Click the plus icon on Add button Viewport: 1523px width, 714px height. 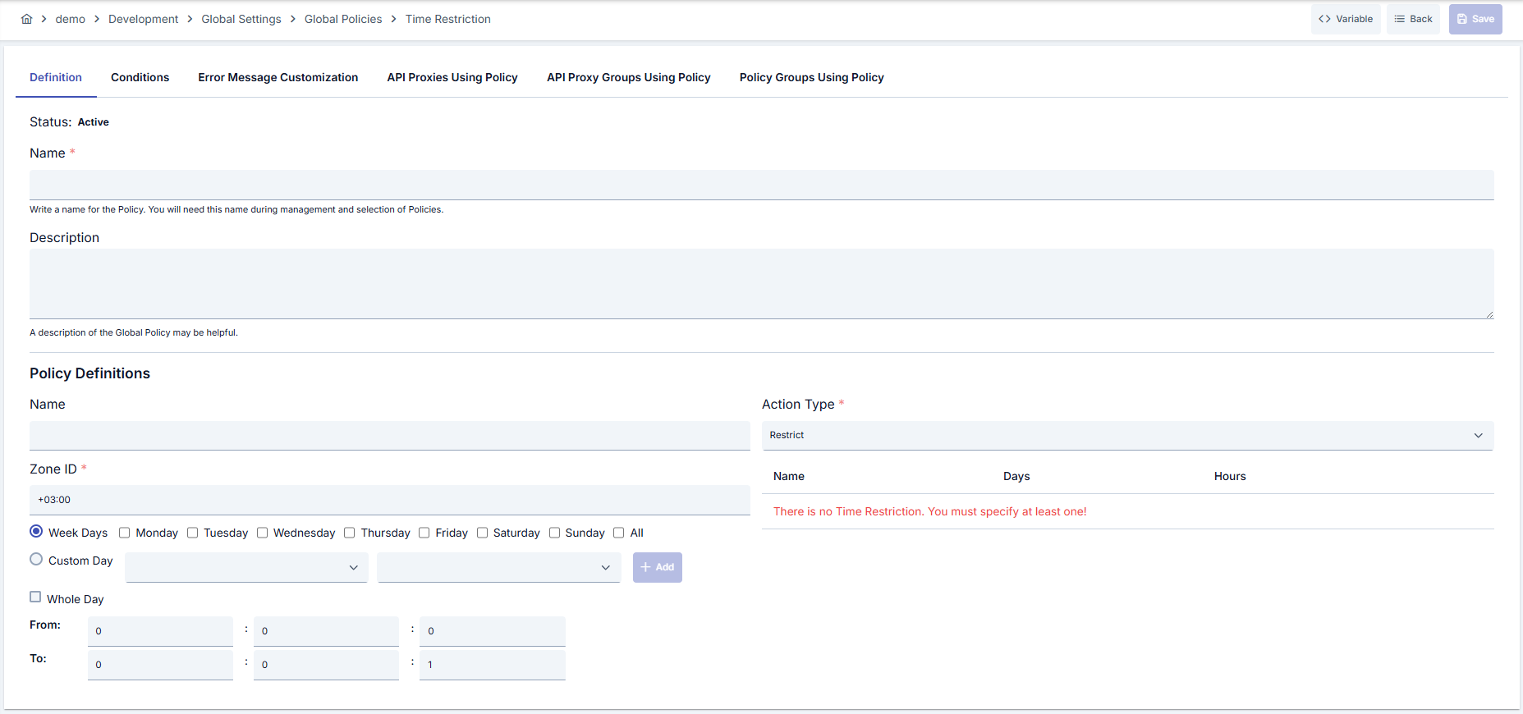[x=645, y=567]
